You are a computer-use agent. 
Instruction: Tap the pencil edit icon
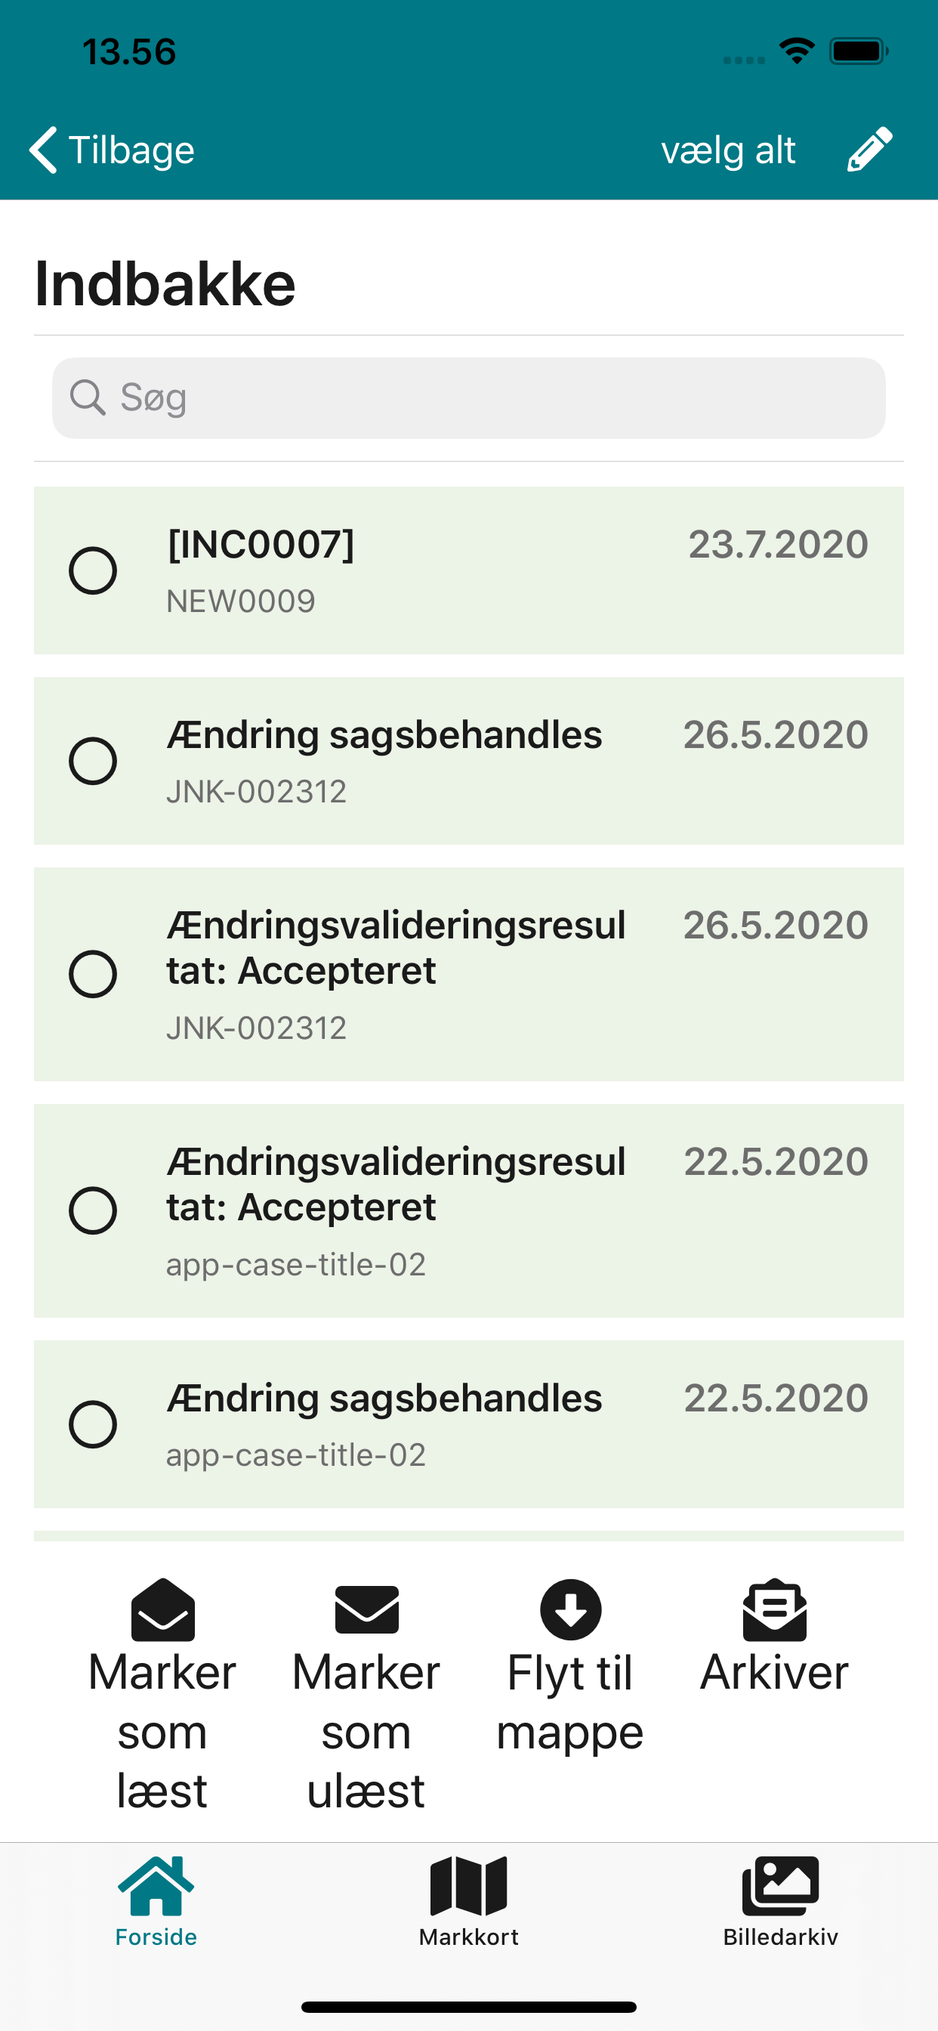869,149
